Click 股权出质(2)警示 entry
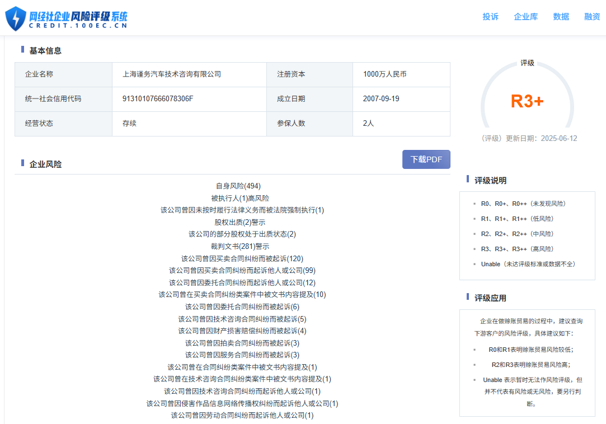 pos(240,222)
